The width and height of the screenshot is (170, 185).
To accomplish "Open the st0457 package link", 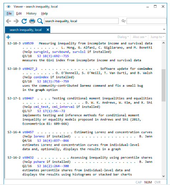I will coord(28,132).
